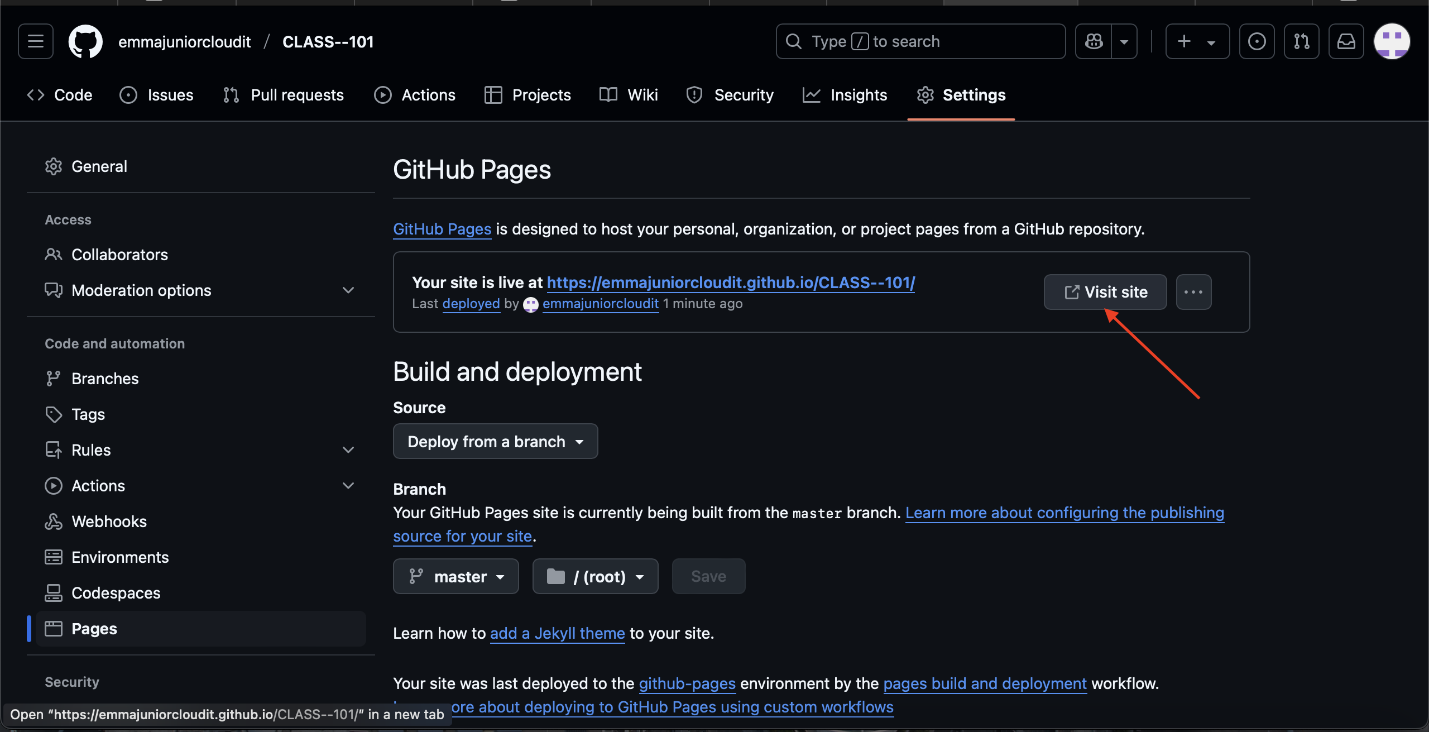The height and width of the screenshot is (732, 1429).
Task: Open deploying with custom workflows link
Action: click(672, 707)
